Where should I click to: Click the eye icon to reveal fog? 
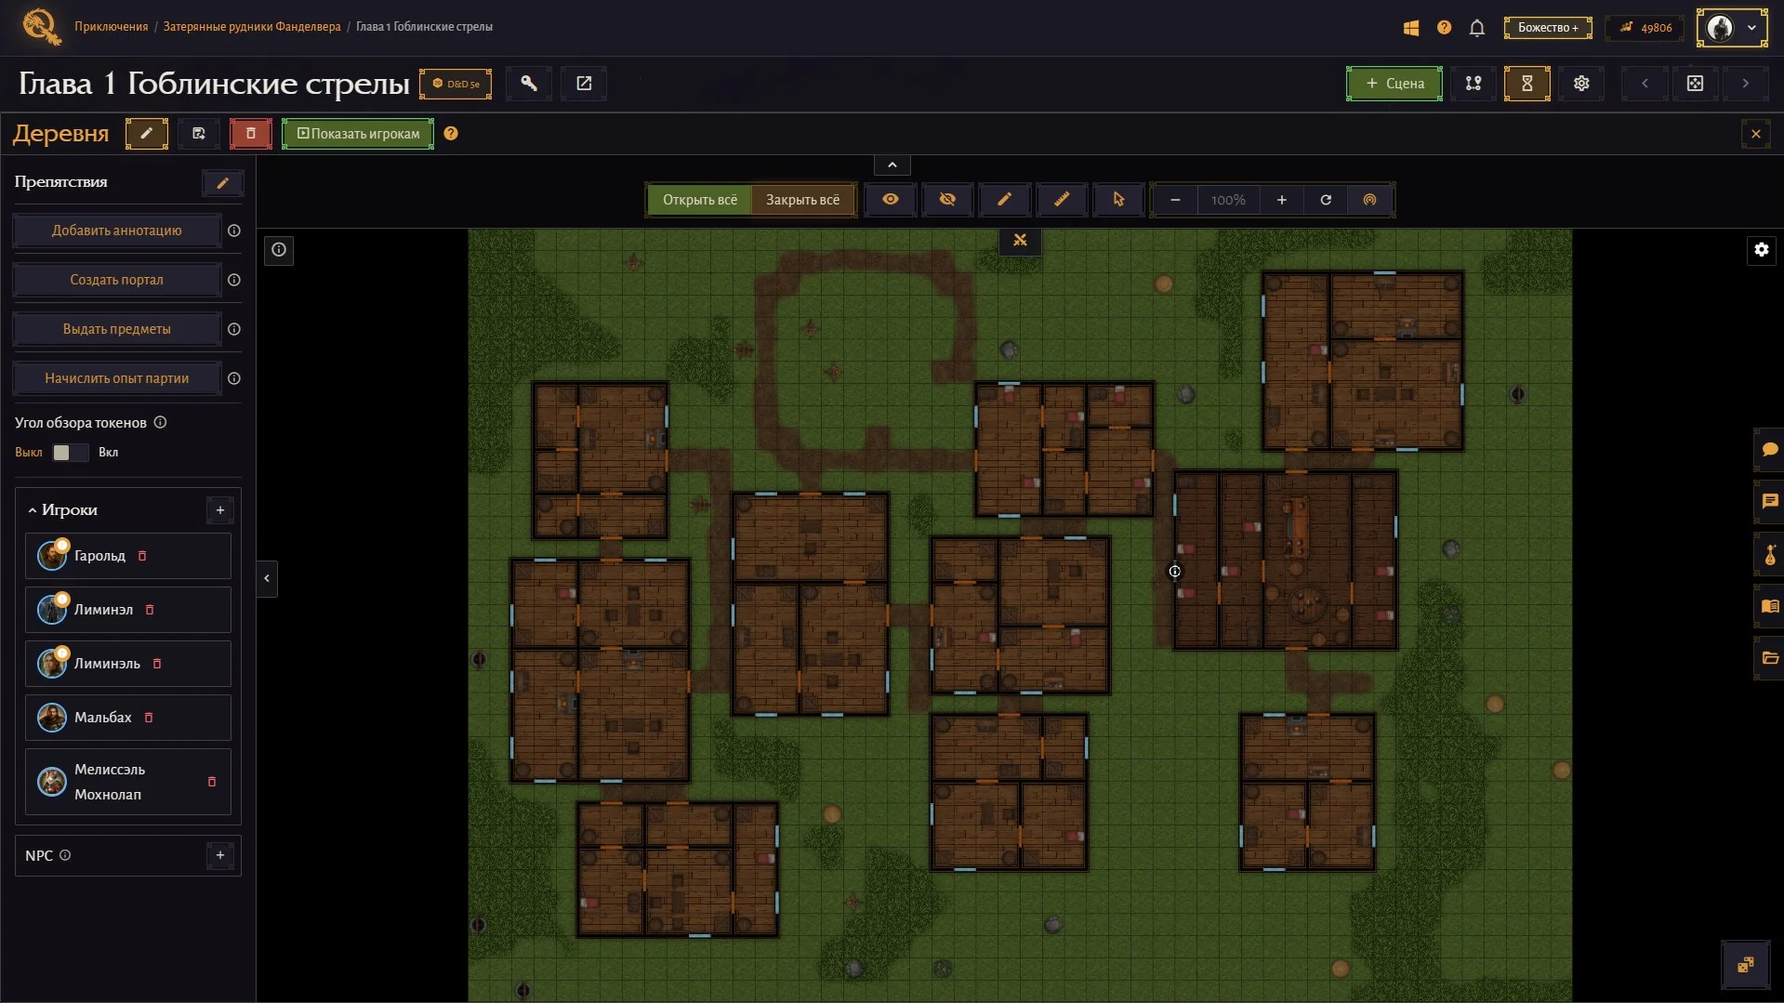coord(890,199)
